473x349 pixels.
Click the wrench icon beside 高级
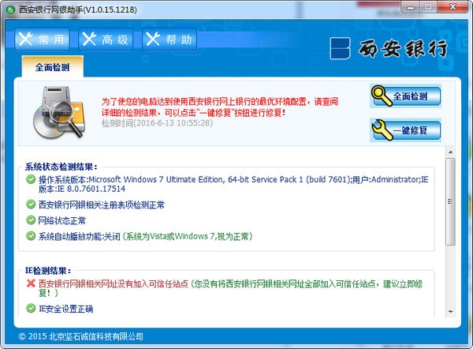tap(89, 39)
